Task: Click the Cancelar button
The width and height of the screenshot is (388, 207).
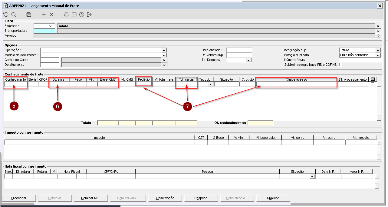Action: click(55, 198)
